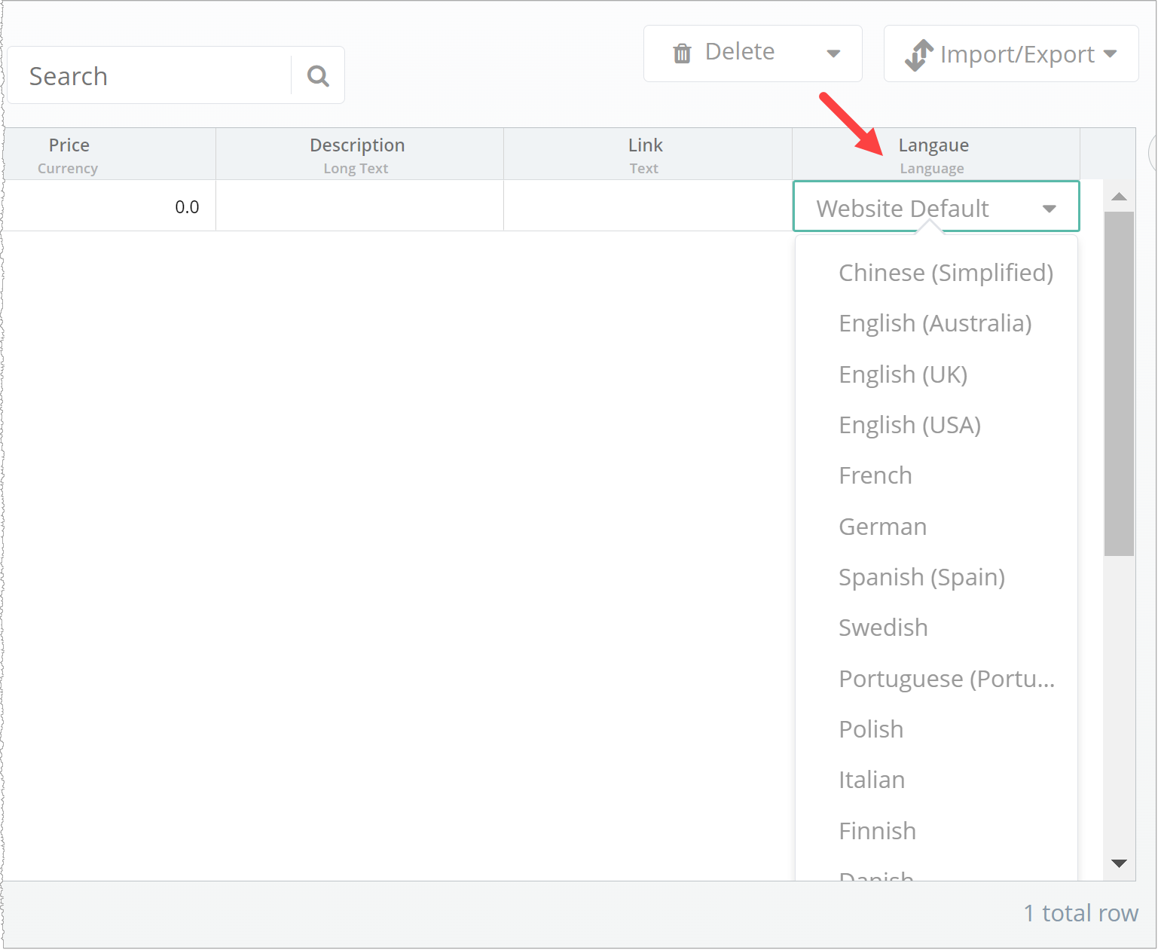
Task: Choose Swedish language option
Action: point(883,628)
